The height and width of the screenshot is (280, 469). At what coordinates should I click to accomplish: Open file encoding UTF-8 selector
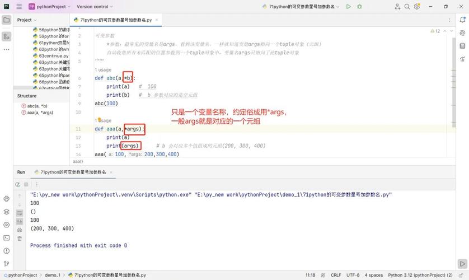(x=353, y=275)
